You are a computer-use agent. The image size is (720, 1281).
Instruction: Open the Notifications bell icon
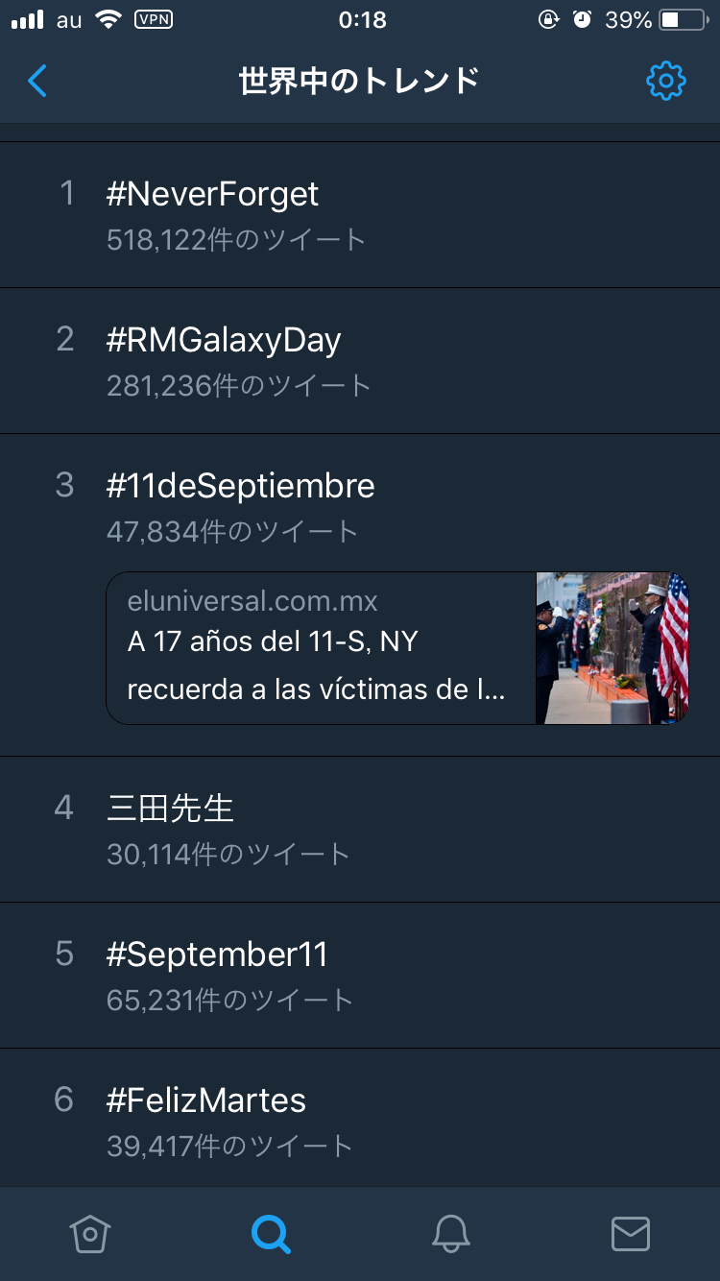tap(450, 1233)
